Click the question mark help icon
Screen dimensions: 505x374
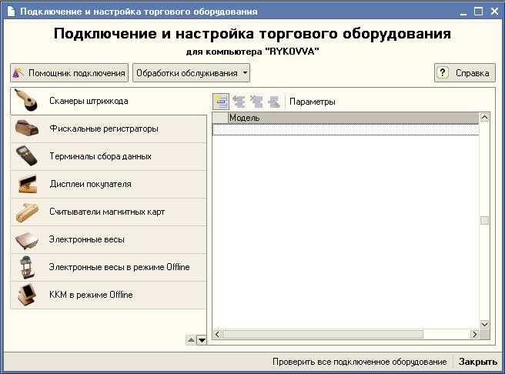(443, 73)
